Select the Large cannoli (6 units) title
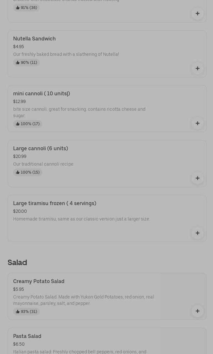The image size is (213, 354). pyautogui.click(x=40, y=149)
